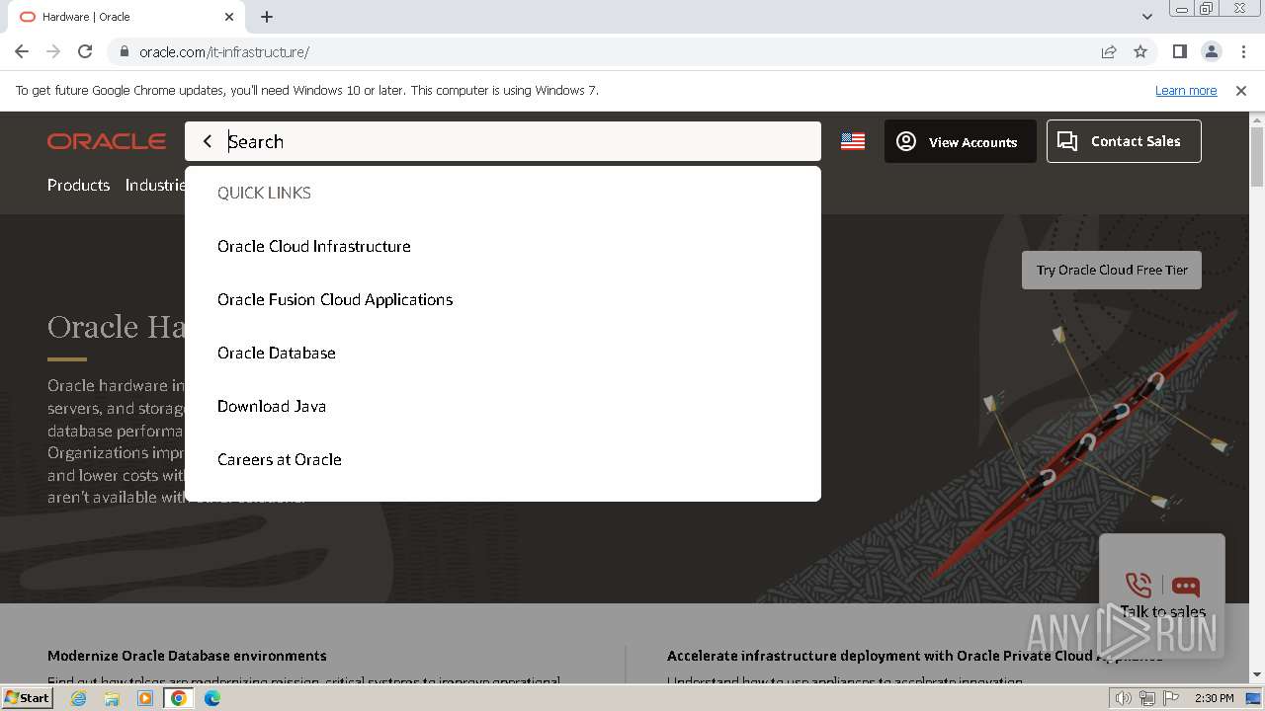Click the volume speaker tray icon

click(1124, 698)
